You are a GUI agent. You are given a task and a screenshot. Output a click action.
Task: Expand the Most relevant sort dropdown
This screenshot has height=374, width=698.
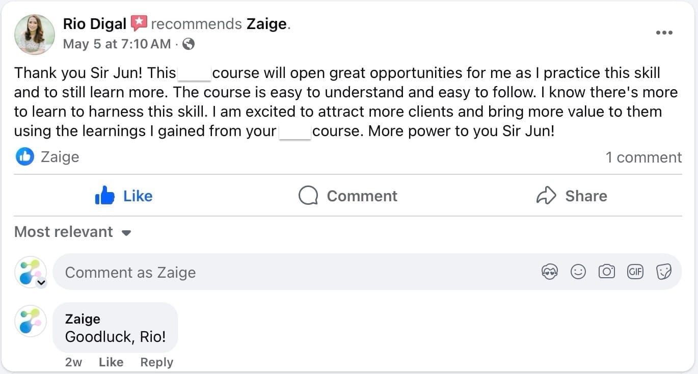[73, 232]
